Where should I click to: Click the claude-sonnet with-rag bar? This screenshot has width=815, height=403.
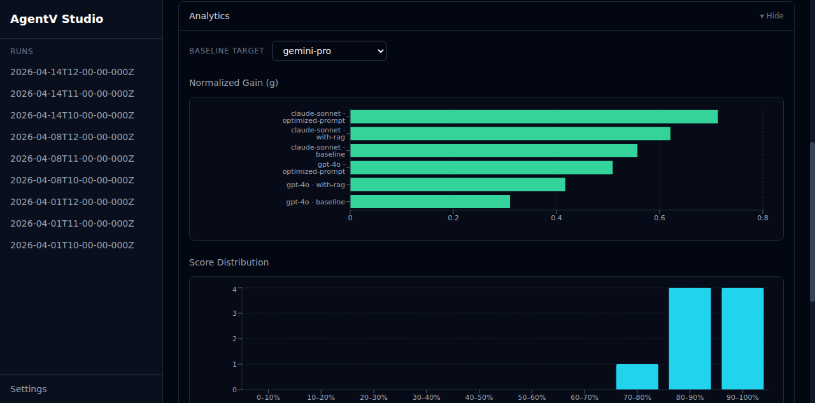tap(509, 134)
